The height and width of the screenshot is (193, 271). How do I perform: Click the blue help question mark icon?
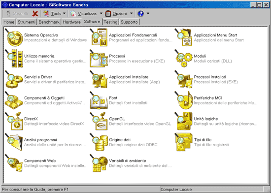[141, 13]
